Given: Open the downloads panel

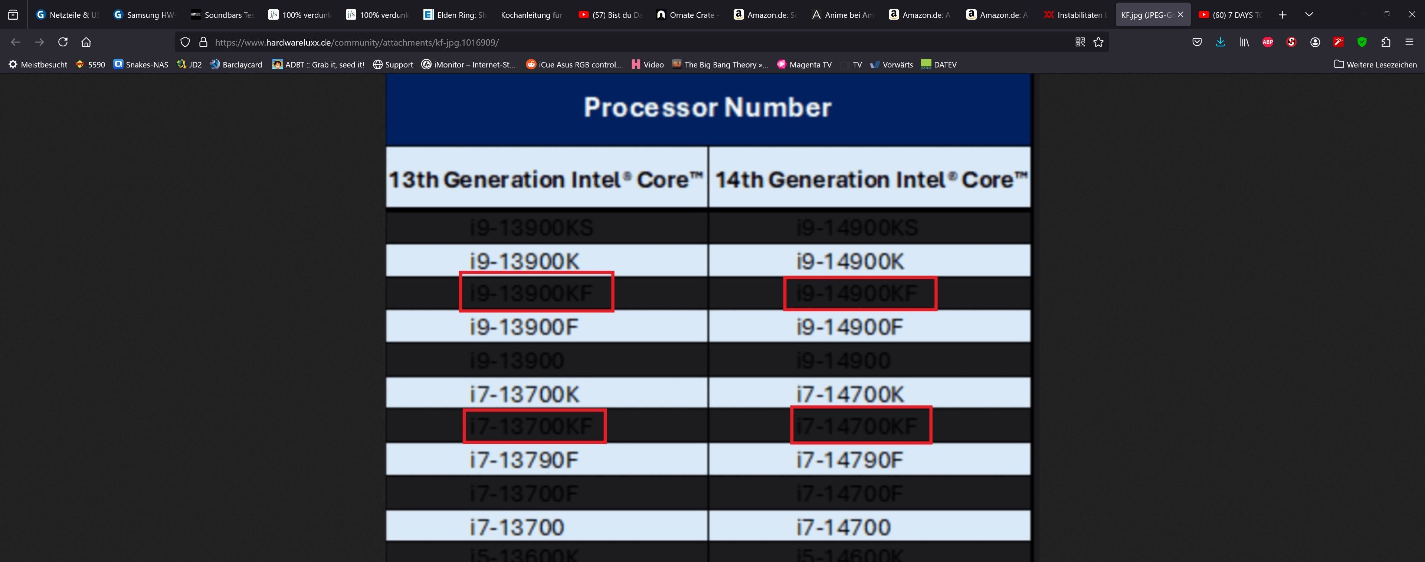Looking at the screenshot, I should tap(1220, 42).
